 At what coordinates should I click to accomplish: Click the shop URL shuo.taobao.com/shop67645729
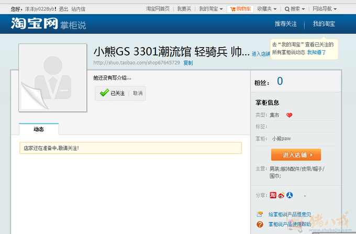tap(137, 63)
